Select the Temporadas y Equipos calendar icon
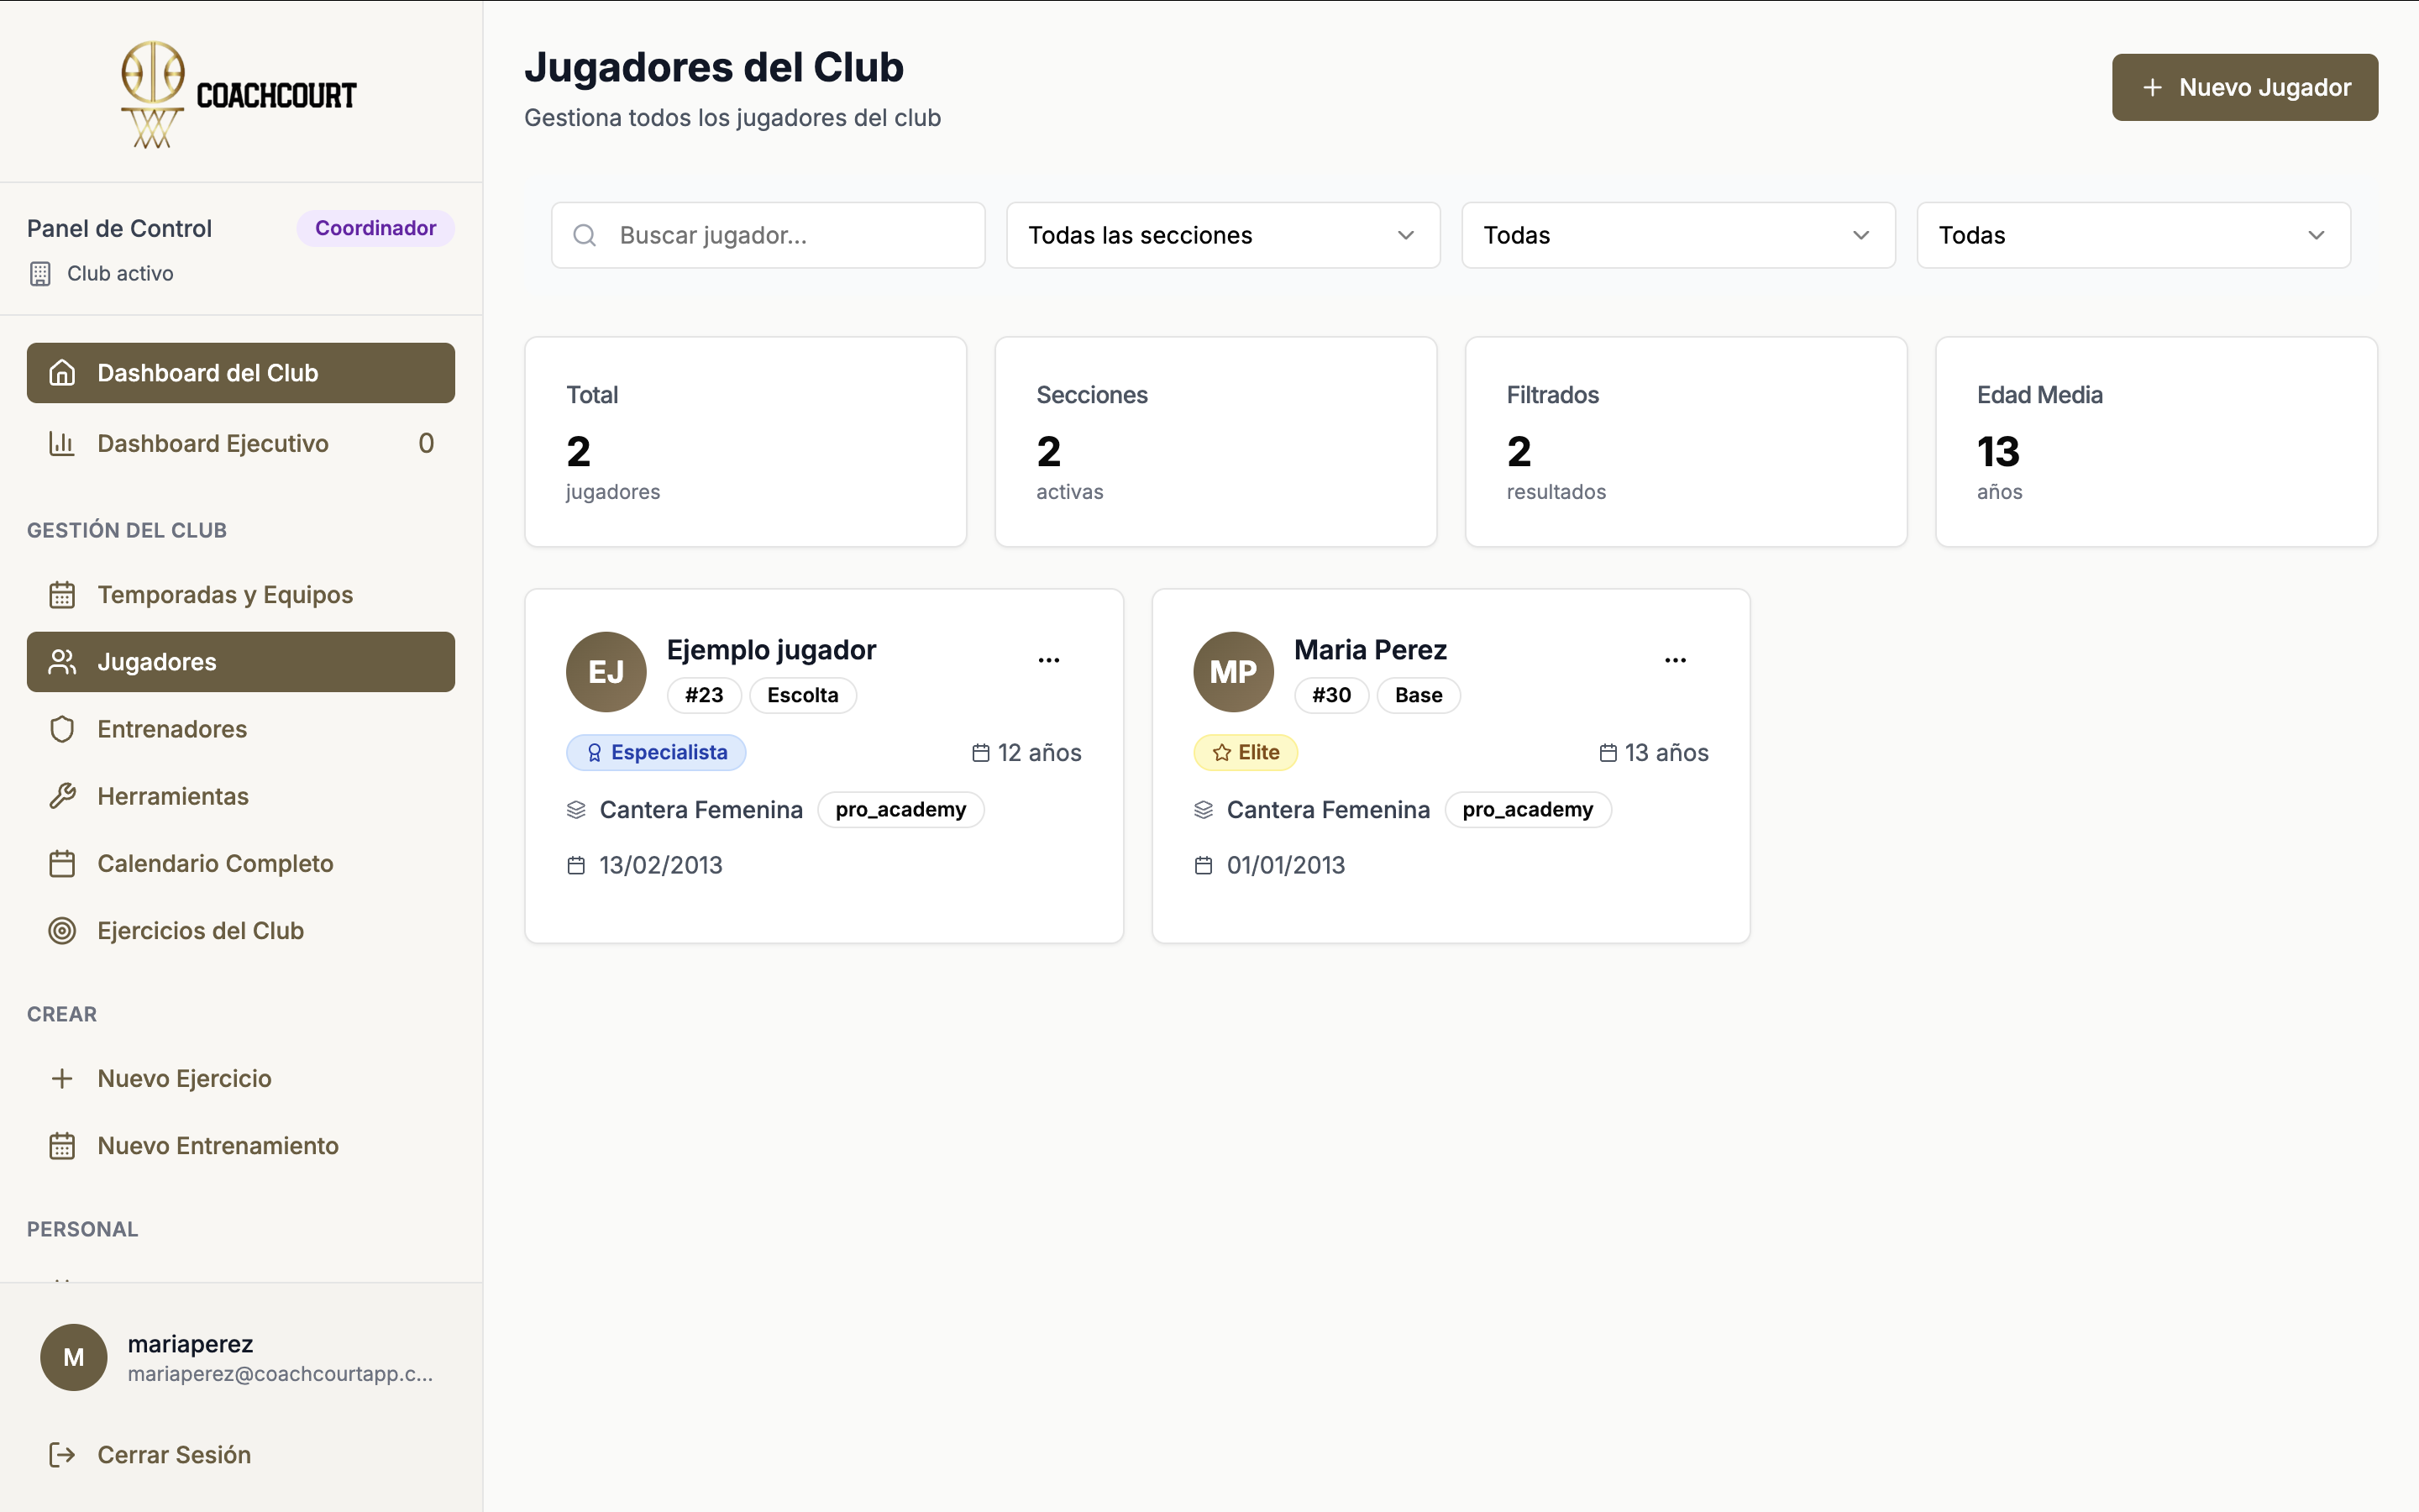The width and height of the screenshot is (2419, 1512). click(62, 594)
